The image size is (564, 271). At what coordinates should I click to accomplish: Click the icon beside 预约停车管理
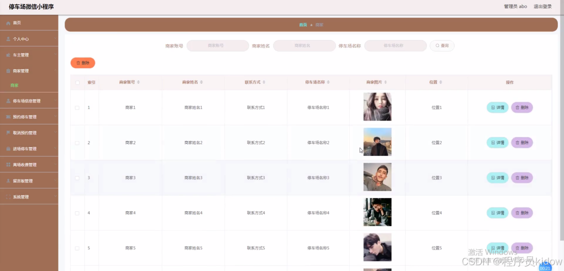click(8, 117)
